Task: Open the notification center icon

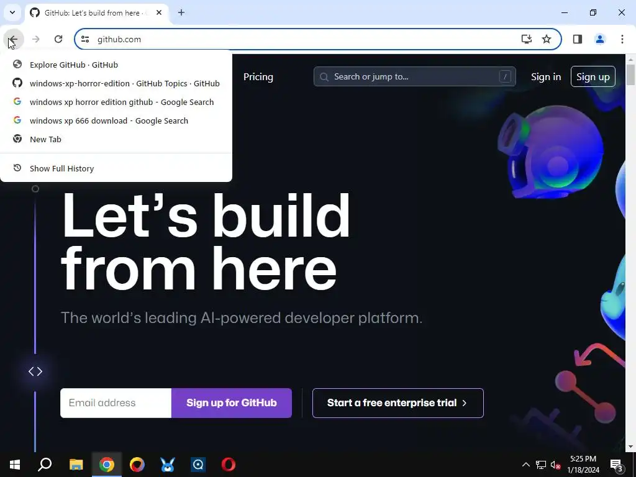Action: [x=617, y=465]
